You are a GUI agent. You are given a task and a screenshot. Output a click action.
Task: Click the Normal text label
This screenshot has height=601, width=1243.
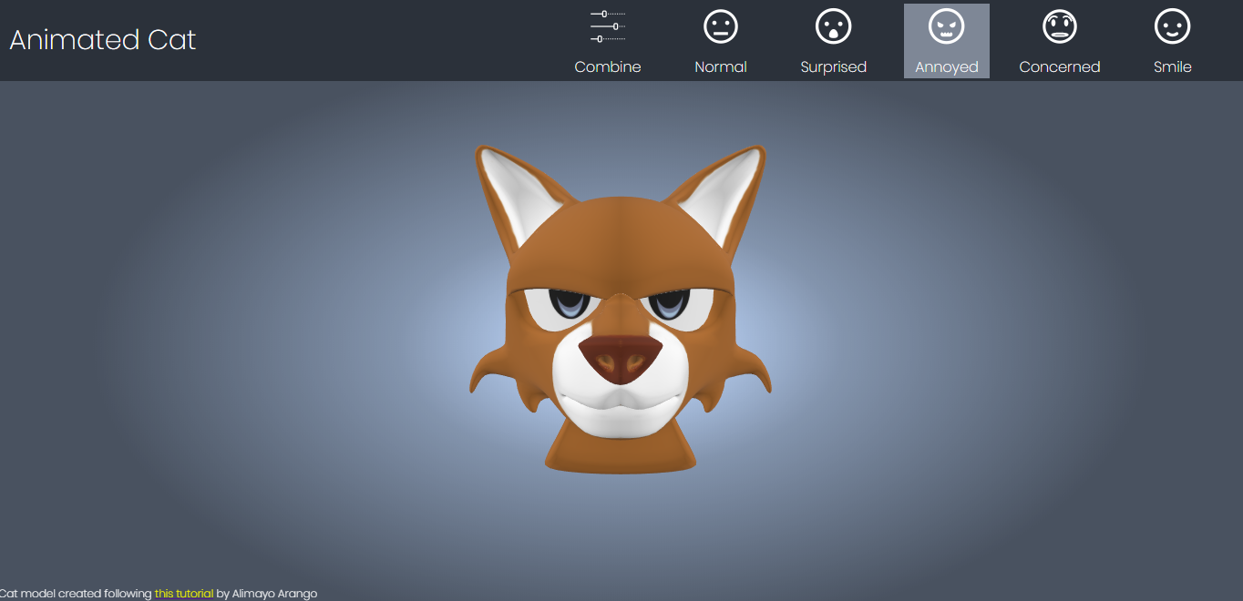coord(720,66)
